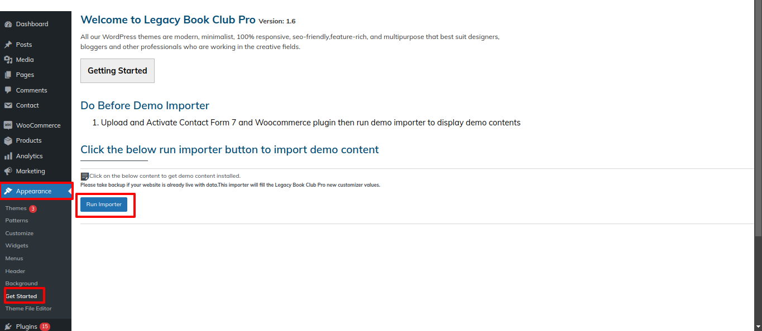Click the Run Importer button
The image size is (762, 331).
tap(104, 205)
